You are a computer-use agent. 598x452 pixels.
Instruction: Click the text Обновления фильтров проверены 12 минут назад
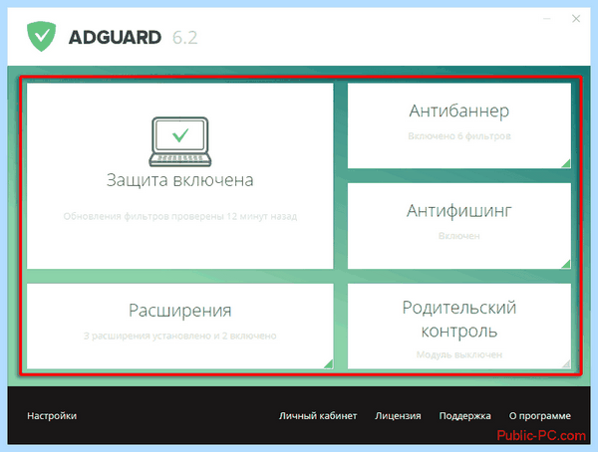tap(180, 216)
